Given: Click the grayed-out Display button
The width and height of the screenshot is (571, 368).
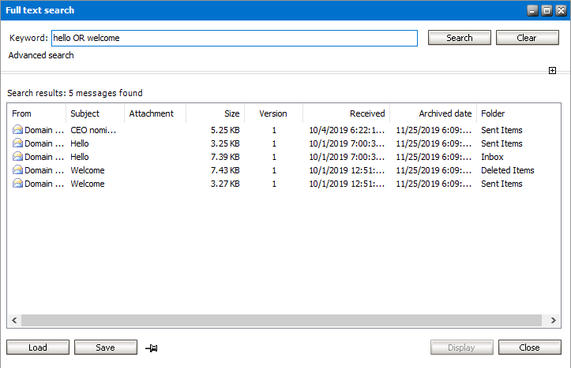Looking at the screenshot, I should pos(461,348).
